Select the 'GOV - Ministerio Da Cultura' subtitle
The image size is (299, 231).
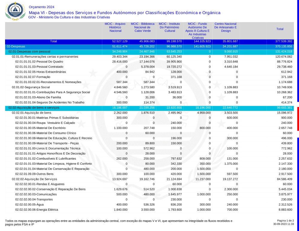point(69,17)
